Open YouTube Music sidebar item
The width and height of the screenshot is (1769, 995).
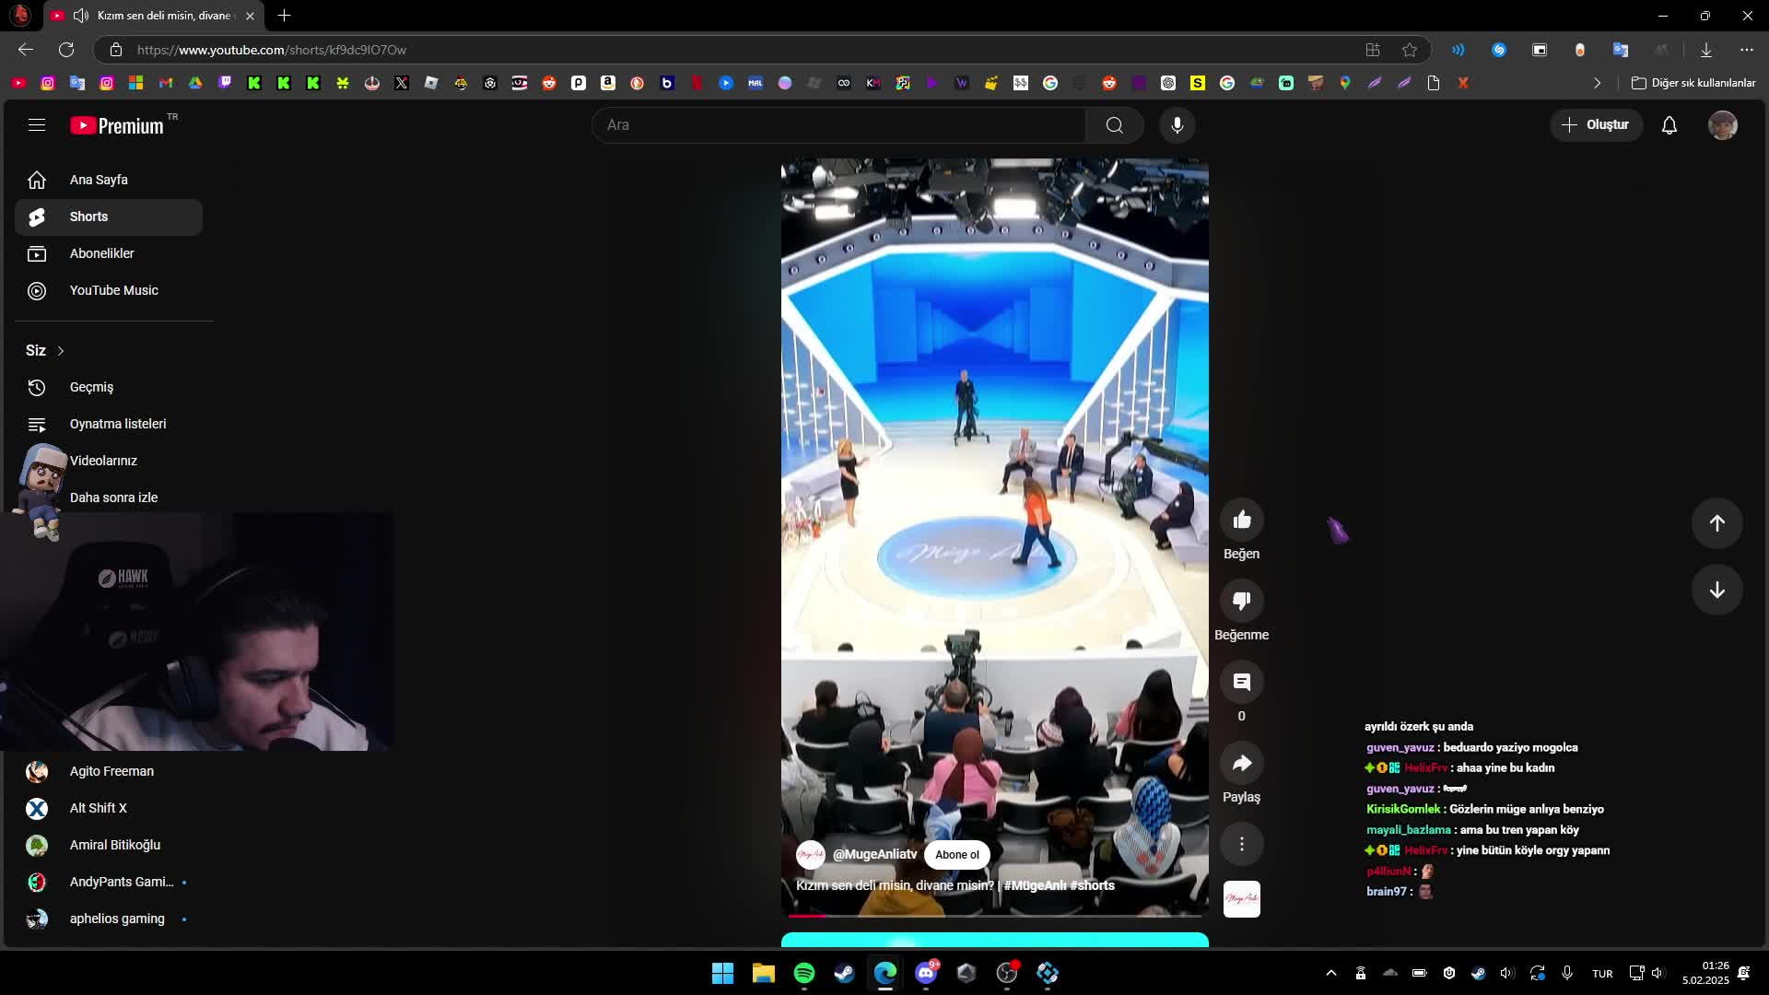[x=113, y=290]
